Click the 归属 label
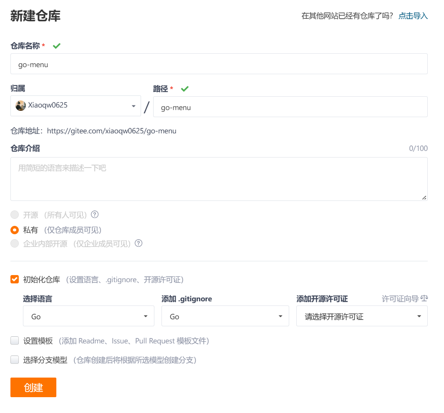Viewport: 444px width, 413px height. [18, 88]
